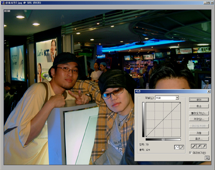Screen dimensions: 215x170
Task: Click the top-right endpoint of the curve
Action: 180,103
